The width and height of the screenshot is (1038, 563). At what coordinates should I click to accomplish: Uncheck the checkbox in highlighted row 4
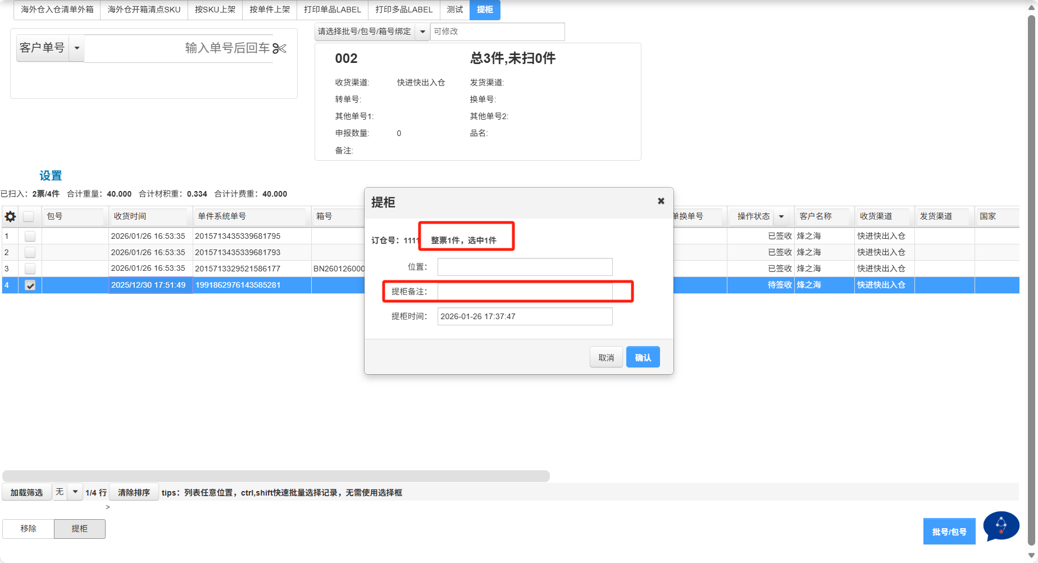coord(30,285)
